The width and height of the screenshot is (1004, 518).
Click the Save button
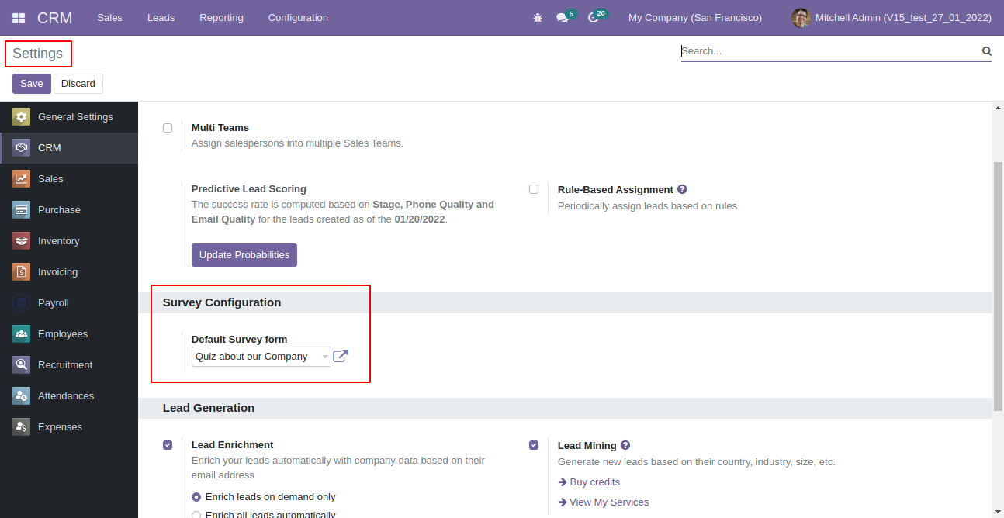[32, 84]
